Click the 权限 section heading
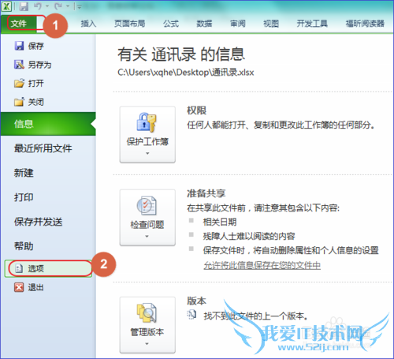This screenshot has height=359, width=394. tap(197, 110)
